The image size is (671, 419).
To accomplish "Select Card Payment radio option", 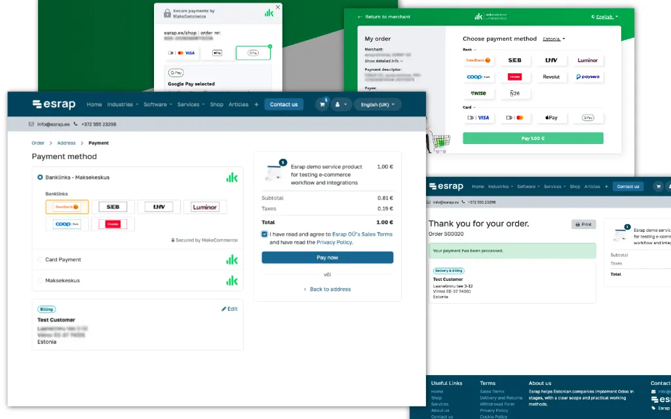I will pyautogui.click(x=40, y=259).
